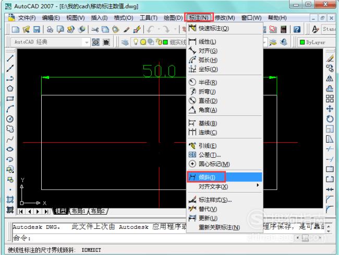This screenshot has width=339, height=255.
Task: Switch to the 模型 tab
Action: point(60,211)
